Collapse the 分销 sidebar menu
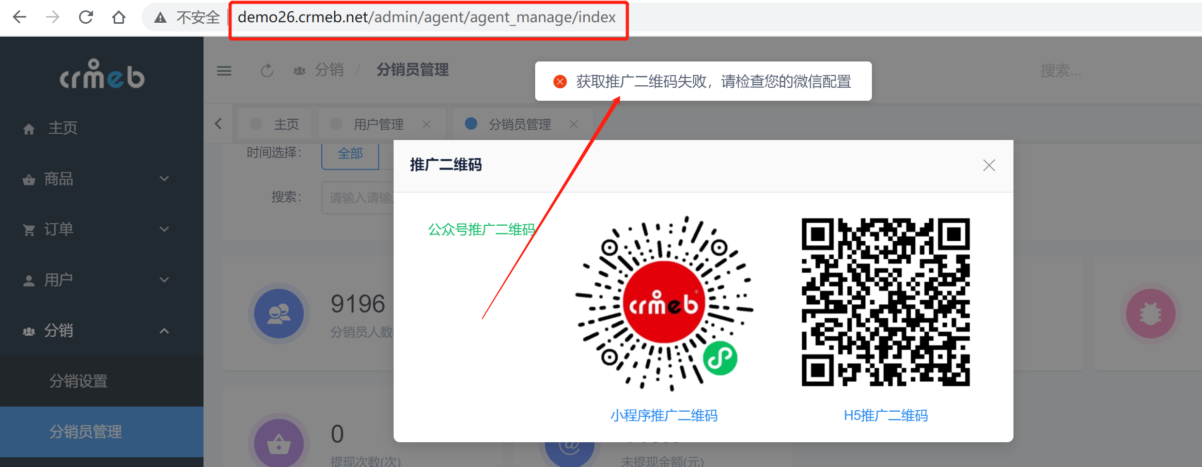 click(x=102, y=330)
